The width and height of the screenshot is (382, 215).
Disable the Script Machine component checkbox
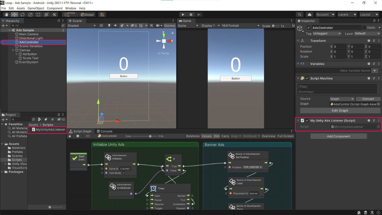click(307, 78)
